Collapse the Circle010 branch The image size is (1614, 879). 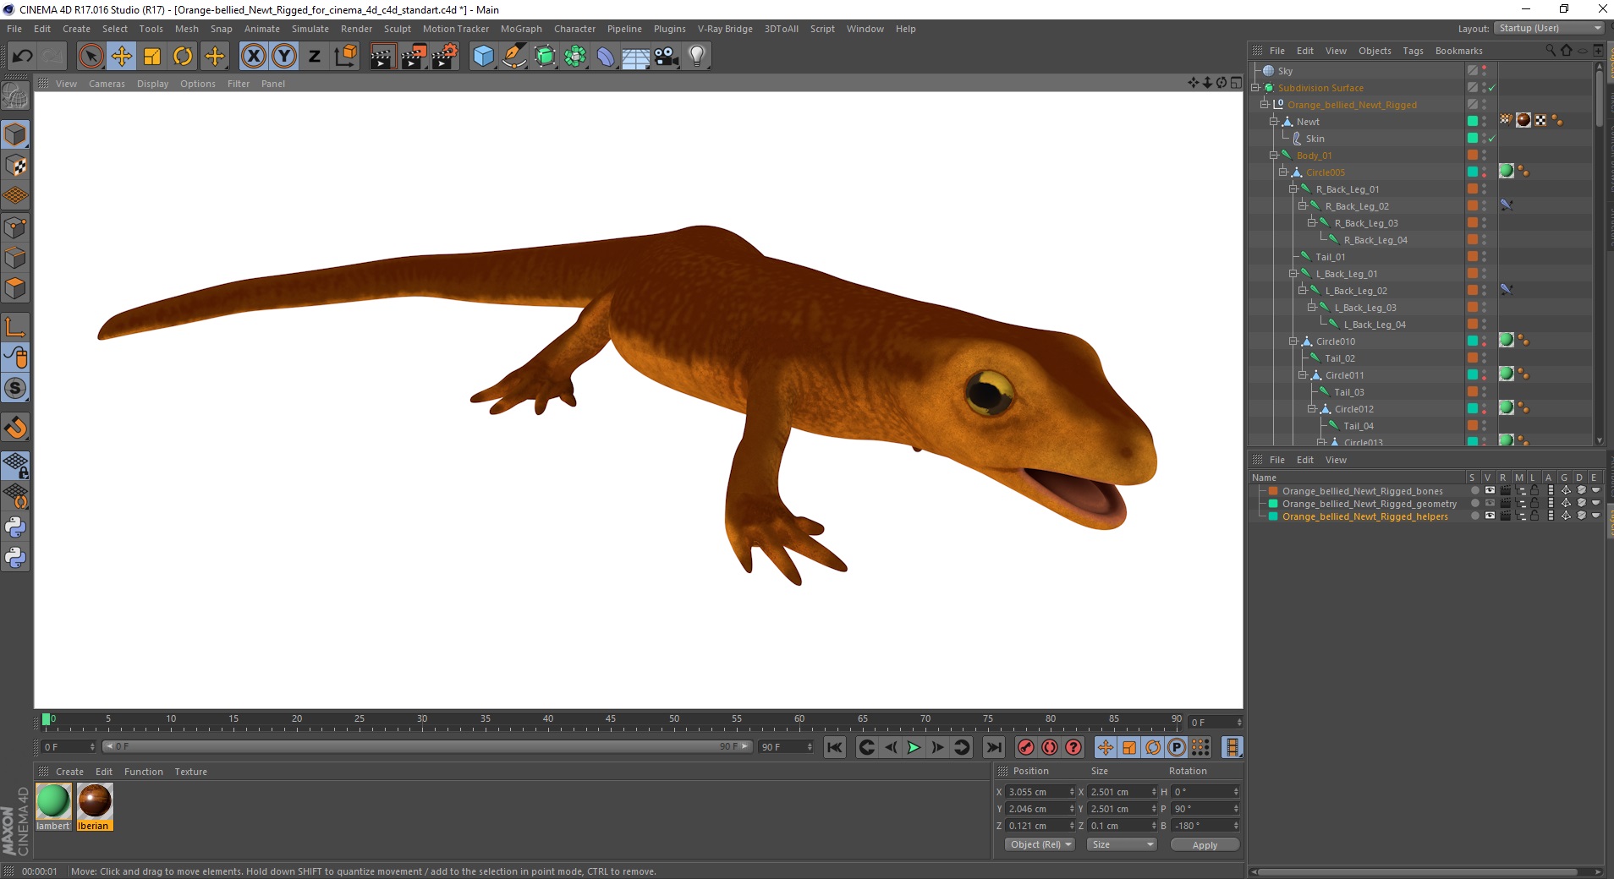[x=1293, y=341]
